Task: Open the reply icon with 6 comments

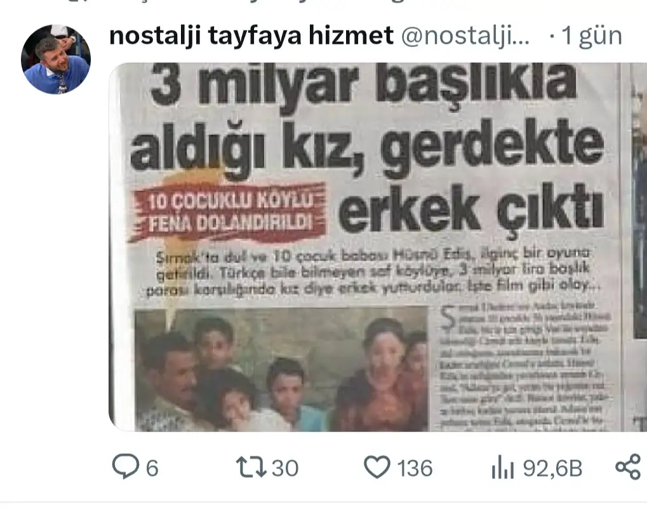Action: coord(126,466)
